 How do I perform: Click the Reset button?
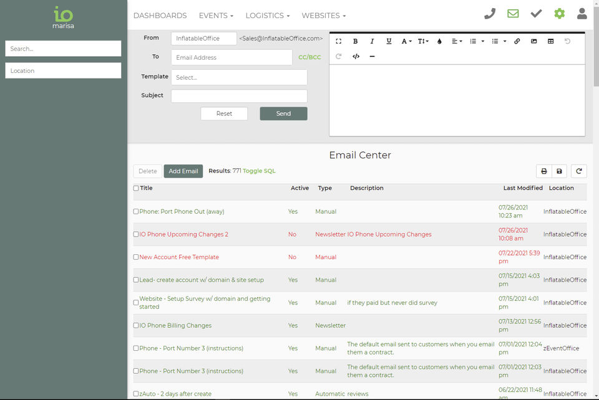tap(224, 113)
